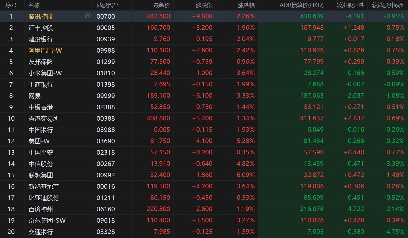Click the change amount +9.800
408x238 pixels.
click(202, 17)
